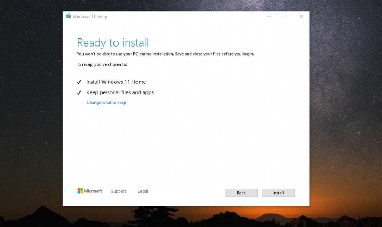Click the text Keep personal files and apps
The height and width of the screenshot is (227, 382).
click(120, 93)
